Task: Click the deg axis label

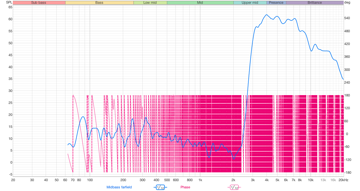Action: (347, 2)
